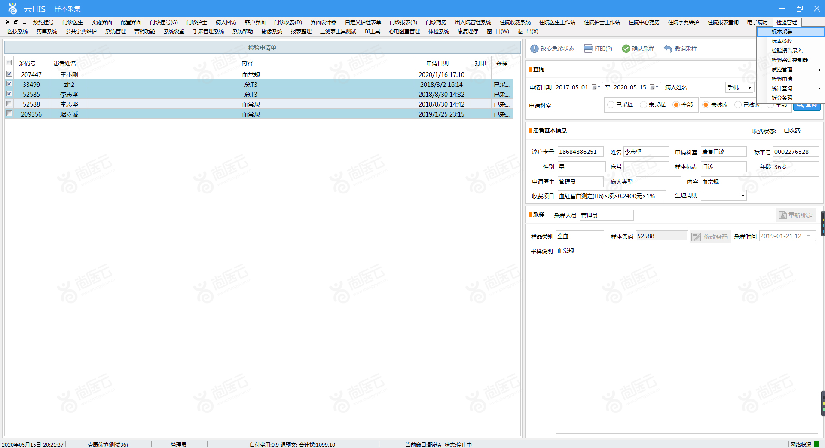Viewport: 825px width, 448px height.
Task: Uncheck the checkbox for barcode 207447
Action: tap(9, 74)
